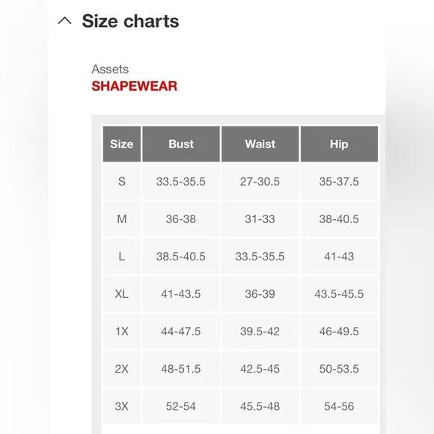434x434 pixels.
Task: Select the 2X size row label
Action: 122,369
